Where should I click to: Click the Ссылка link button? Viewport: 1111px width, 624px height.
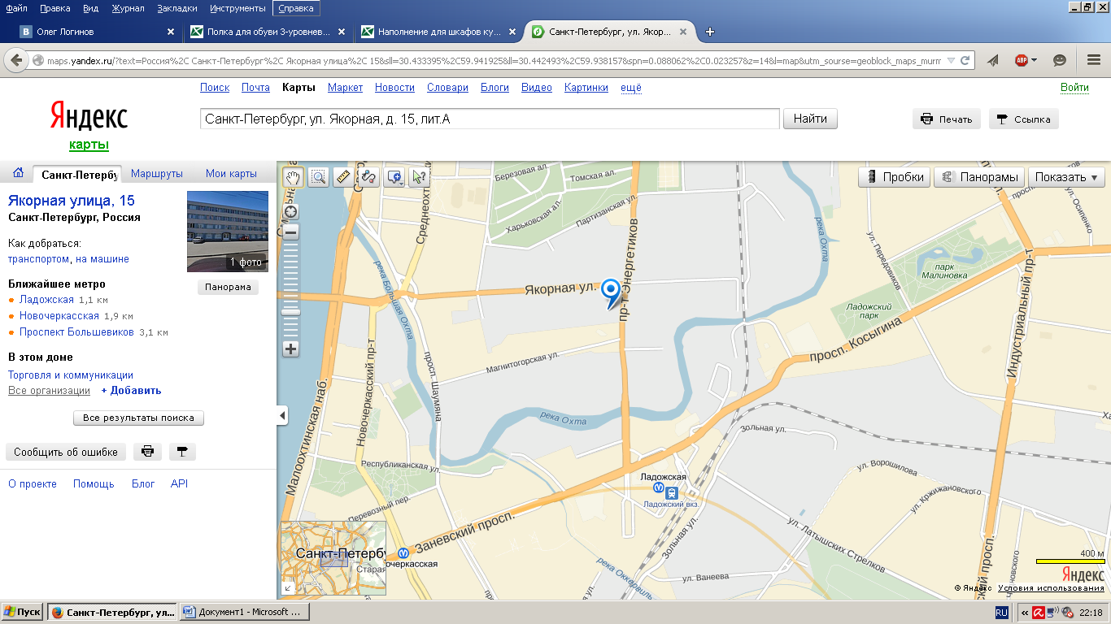[x=1023, y=119]
